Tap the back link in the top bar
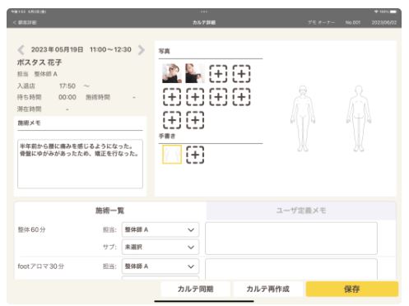 25,22
